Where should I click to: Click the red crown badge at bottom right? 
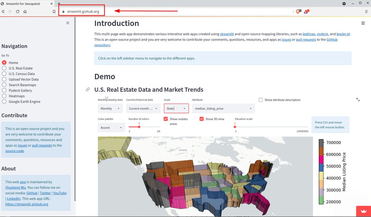364,211
